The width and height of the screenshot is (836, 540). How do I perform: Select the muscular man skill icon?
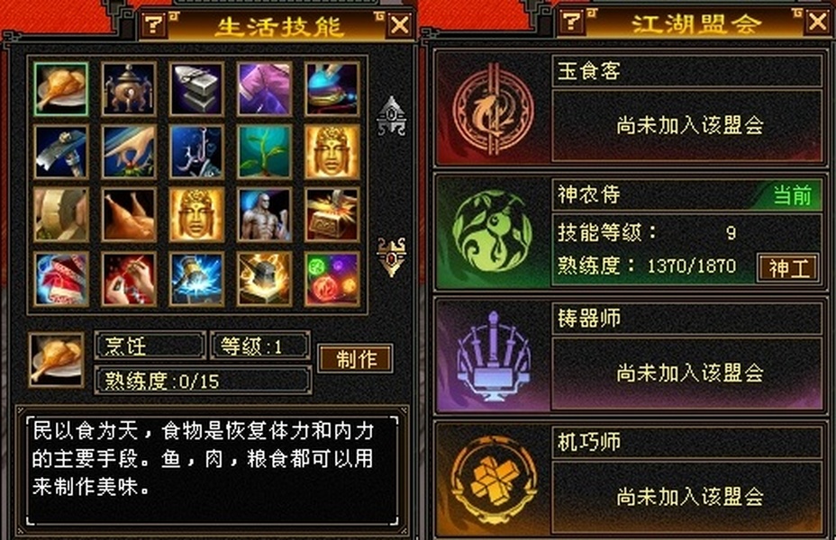pyautogui.click(x=265, y=215)
